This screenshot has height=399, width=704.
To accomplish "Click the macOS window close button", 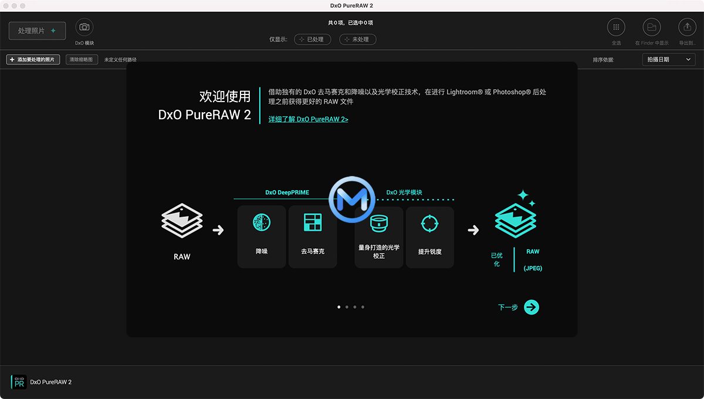I will 6,5.
